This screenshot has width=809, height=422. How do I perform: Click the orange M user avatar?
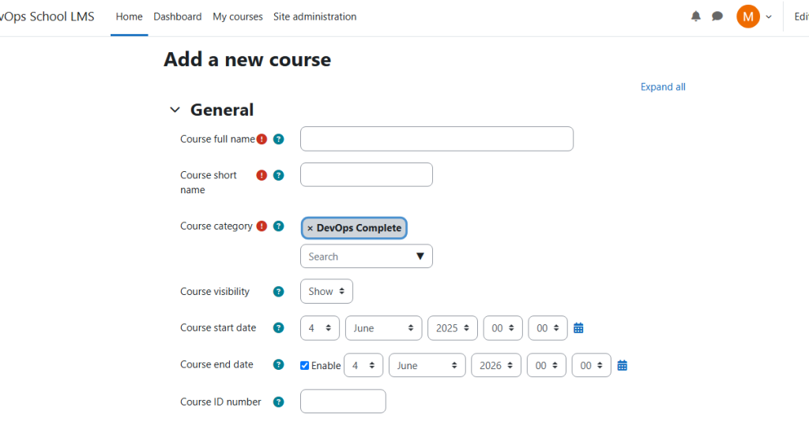[747, 17]
